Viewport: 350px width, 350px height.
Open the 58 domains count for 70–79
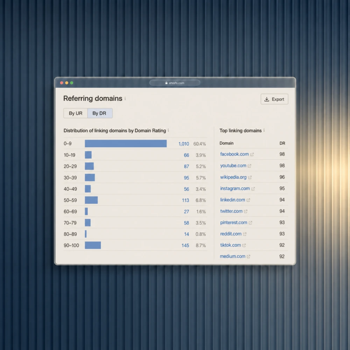pyautogui.click(x=187, y=223)
